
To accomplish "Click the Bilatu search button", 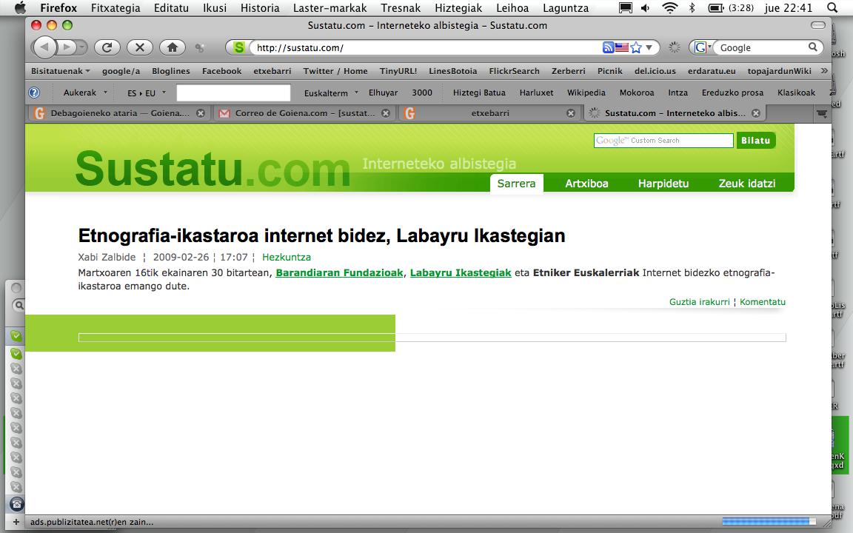I will [755, 141].
